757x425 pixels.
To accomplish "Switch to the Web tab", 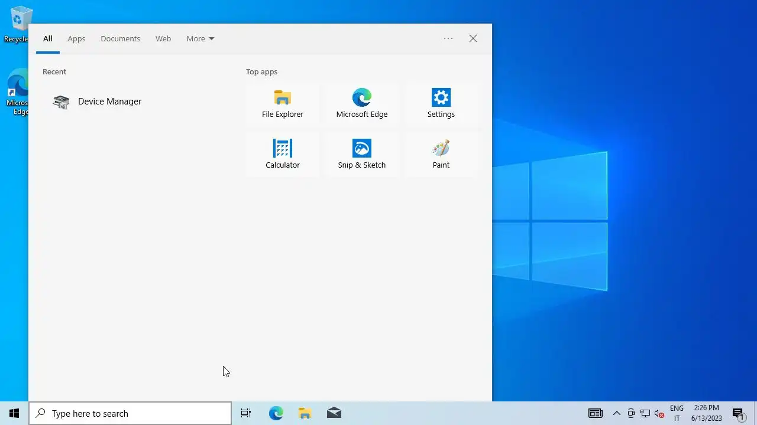I will (163, 38).
